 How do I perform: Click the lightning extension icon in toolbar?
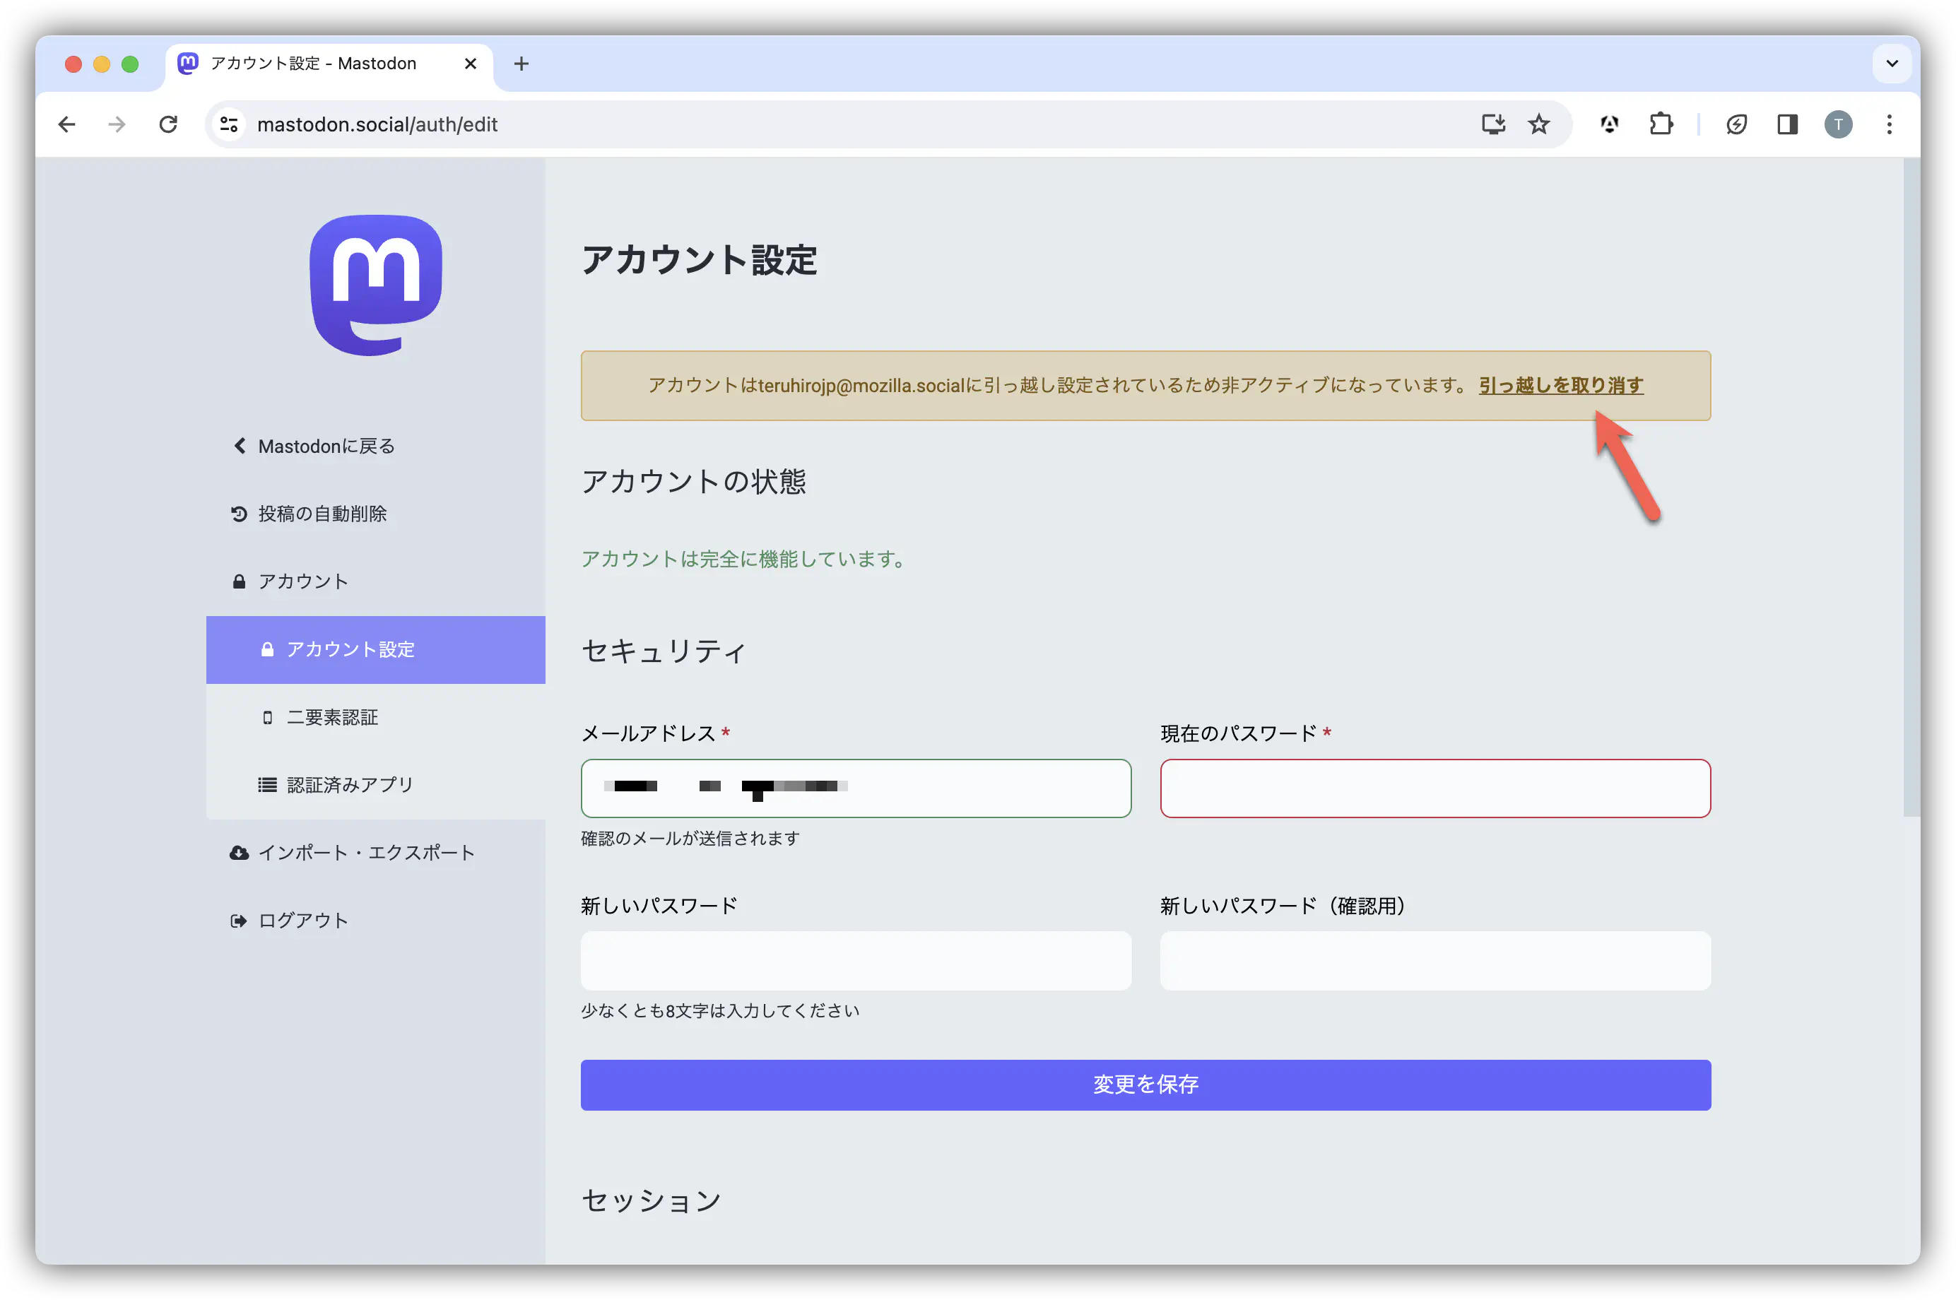pos(1736,124)
